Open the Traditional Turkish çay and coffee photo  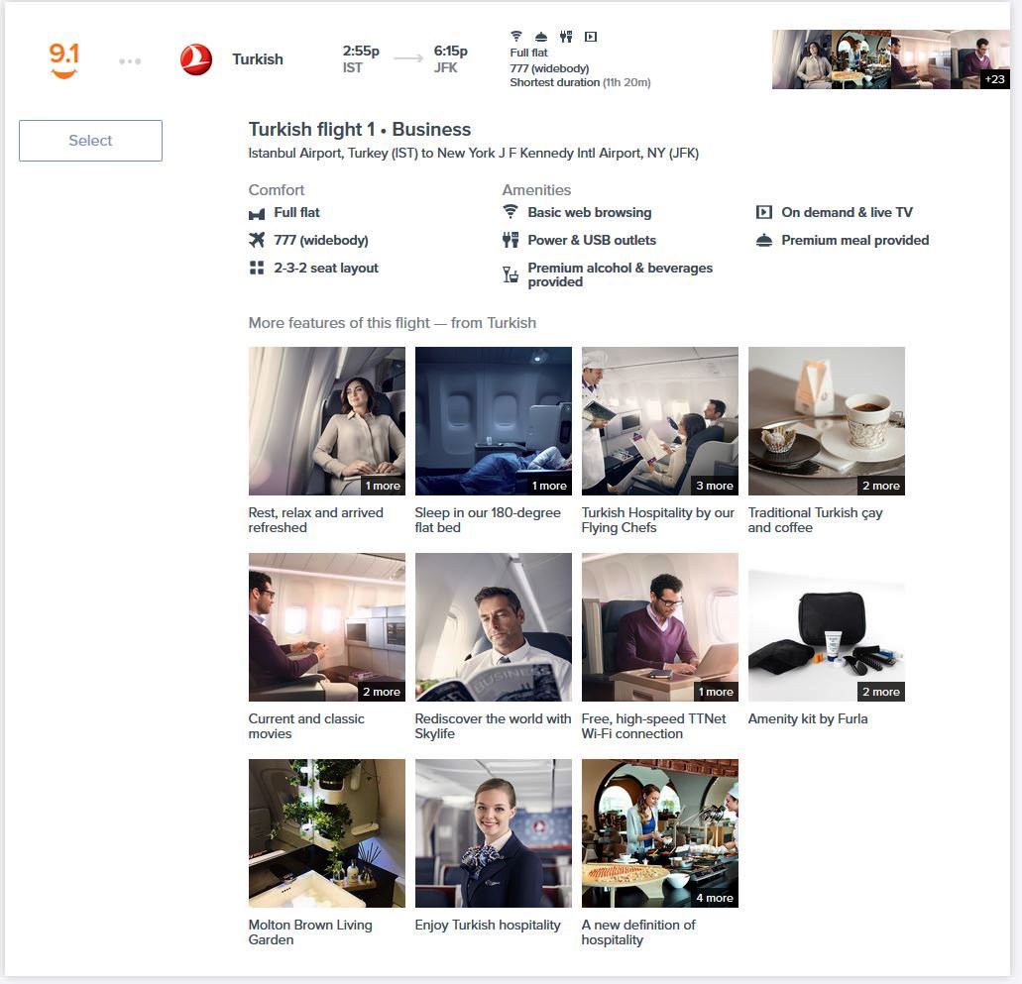point(827,421)
